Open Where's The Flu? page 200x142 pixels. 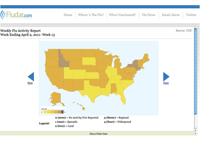91,15
